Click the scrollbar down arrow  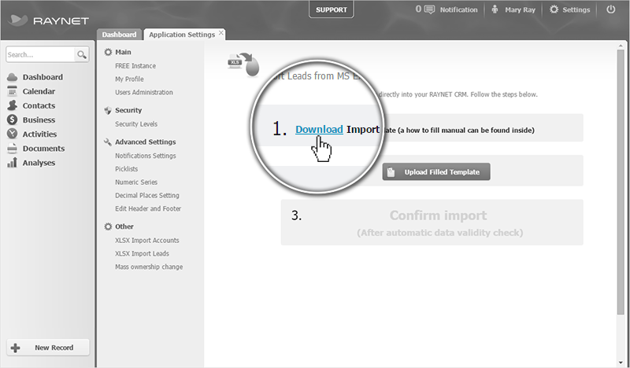click(621, 363)
